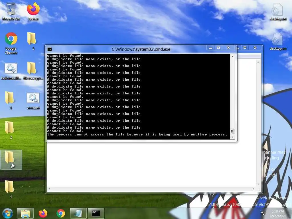Click background window vertical scroll up arrow
Screen dimensions: 292x219
coord(258,62)
